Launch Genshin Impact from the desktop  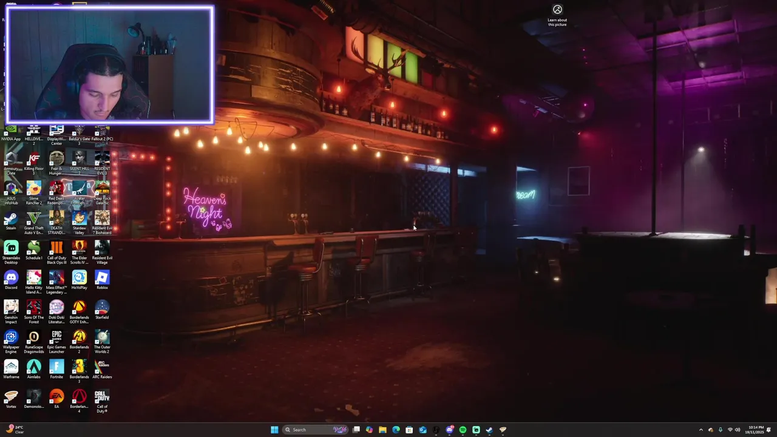coord(11,312)
